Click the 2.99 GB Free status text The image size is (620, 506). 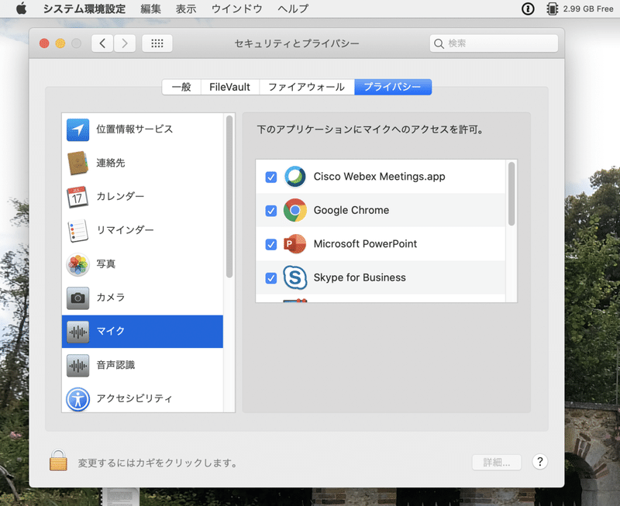pyautogui.click(x=588, y=9)
